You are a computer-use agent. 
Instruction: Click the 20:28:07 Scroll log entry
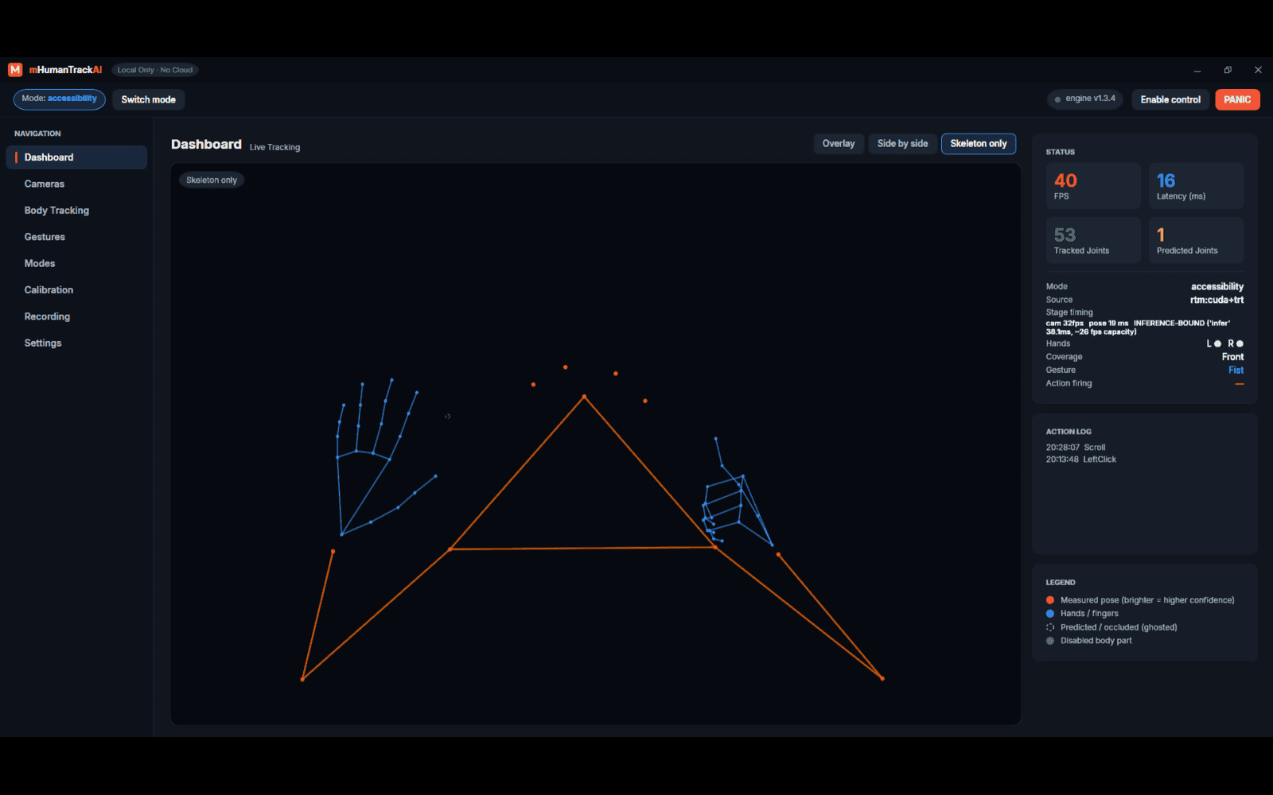point(1076,448)
